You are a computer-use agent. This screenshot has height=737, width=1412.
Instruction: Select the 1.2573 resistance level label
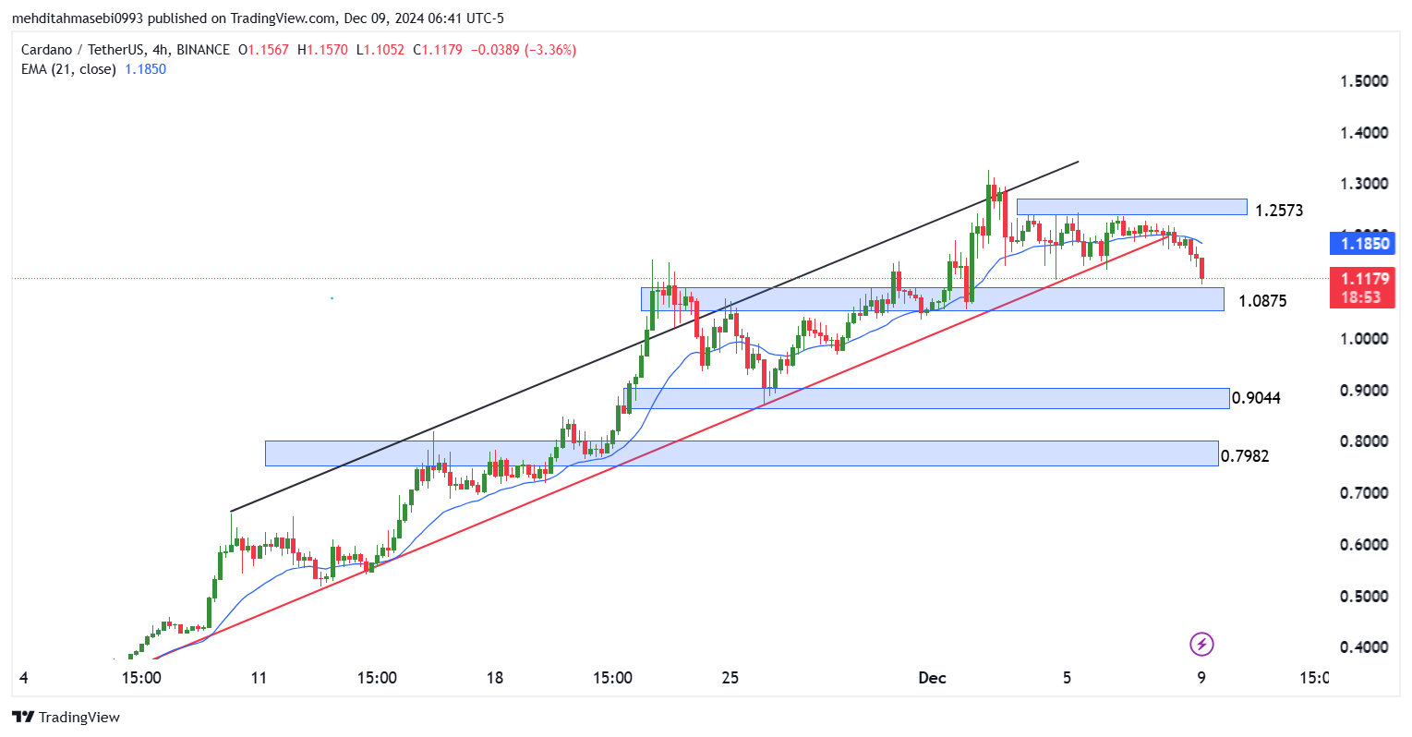[x=1279, y=211]
